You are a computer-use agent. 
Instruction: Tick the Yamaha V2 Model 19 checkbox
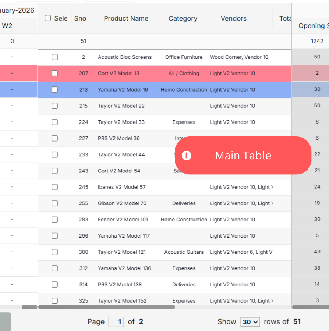pyautogui.click(x=54, y=89)
